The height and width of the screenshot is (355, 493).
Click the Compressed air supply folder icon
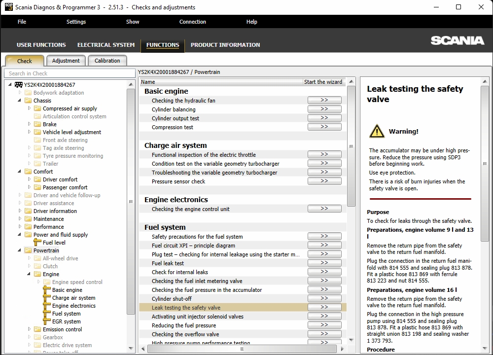coord(37,108)
